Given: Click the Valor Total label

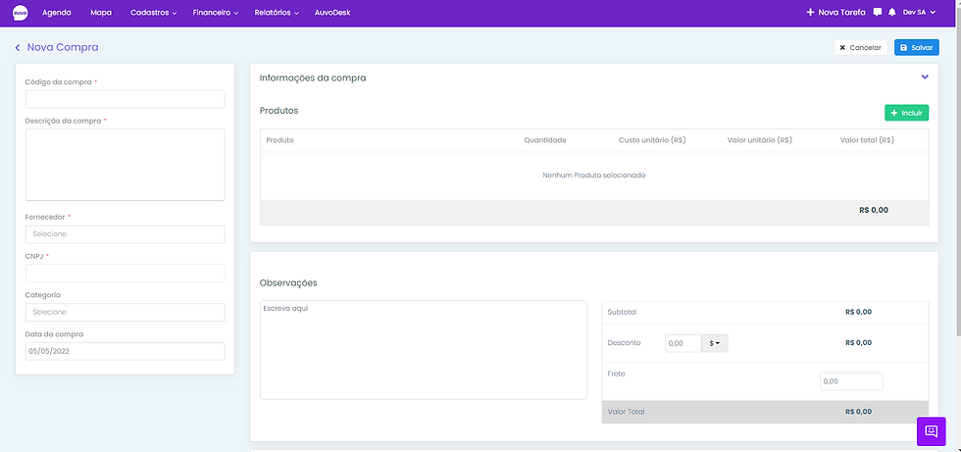Looking at the screenshot, I should [x=626, y=412].
